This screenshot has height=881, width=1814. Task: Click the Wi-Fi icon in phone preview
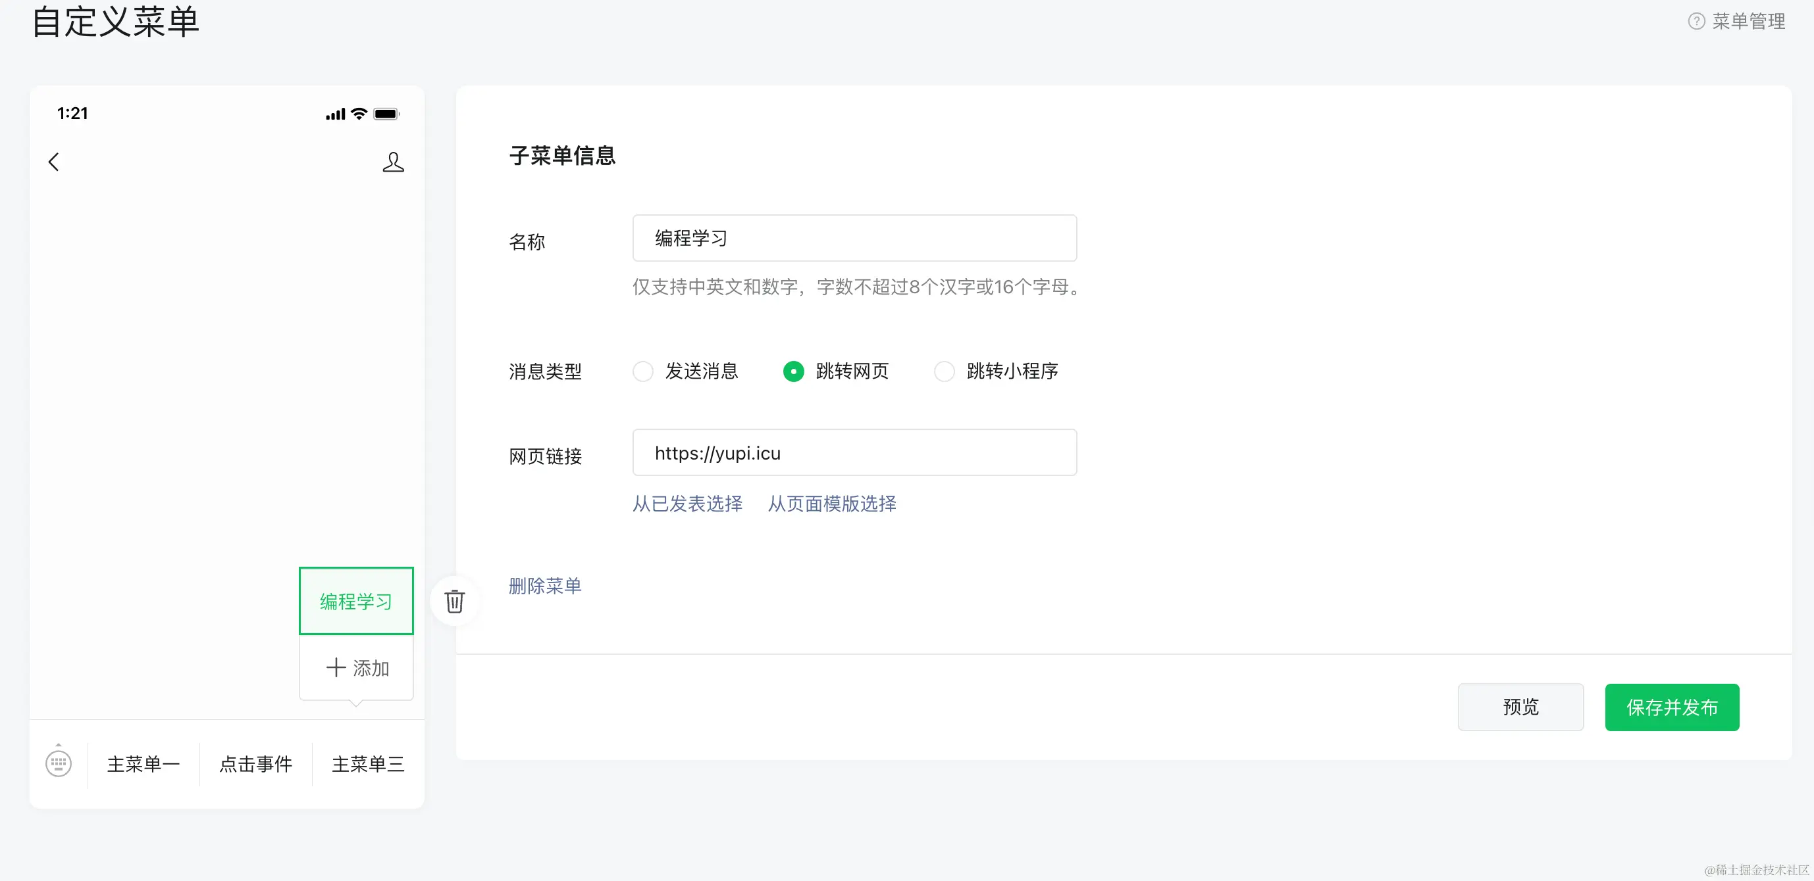359,114
